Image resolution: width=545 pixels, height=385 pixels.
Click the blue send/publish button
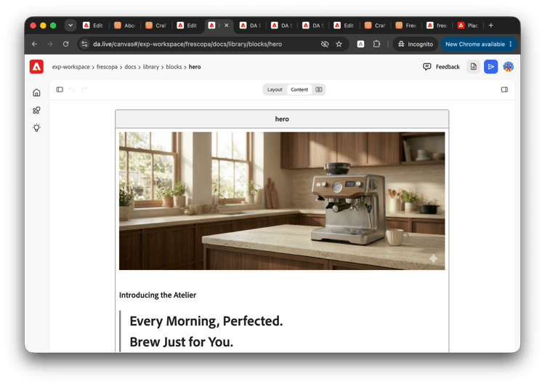(490, 66)
